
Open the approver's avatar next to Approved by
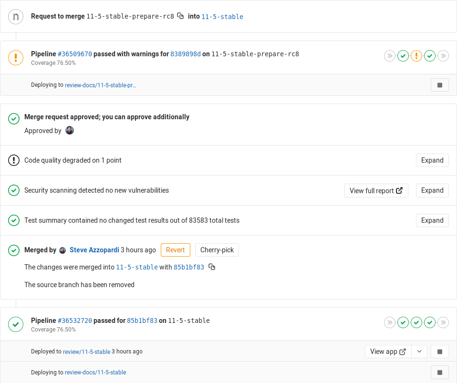[69, 130]
